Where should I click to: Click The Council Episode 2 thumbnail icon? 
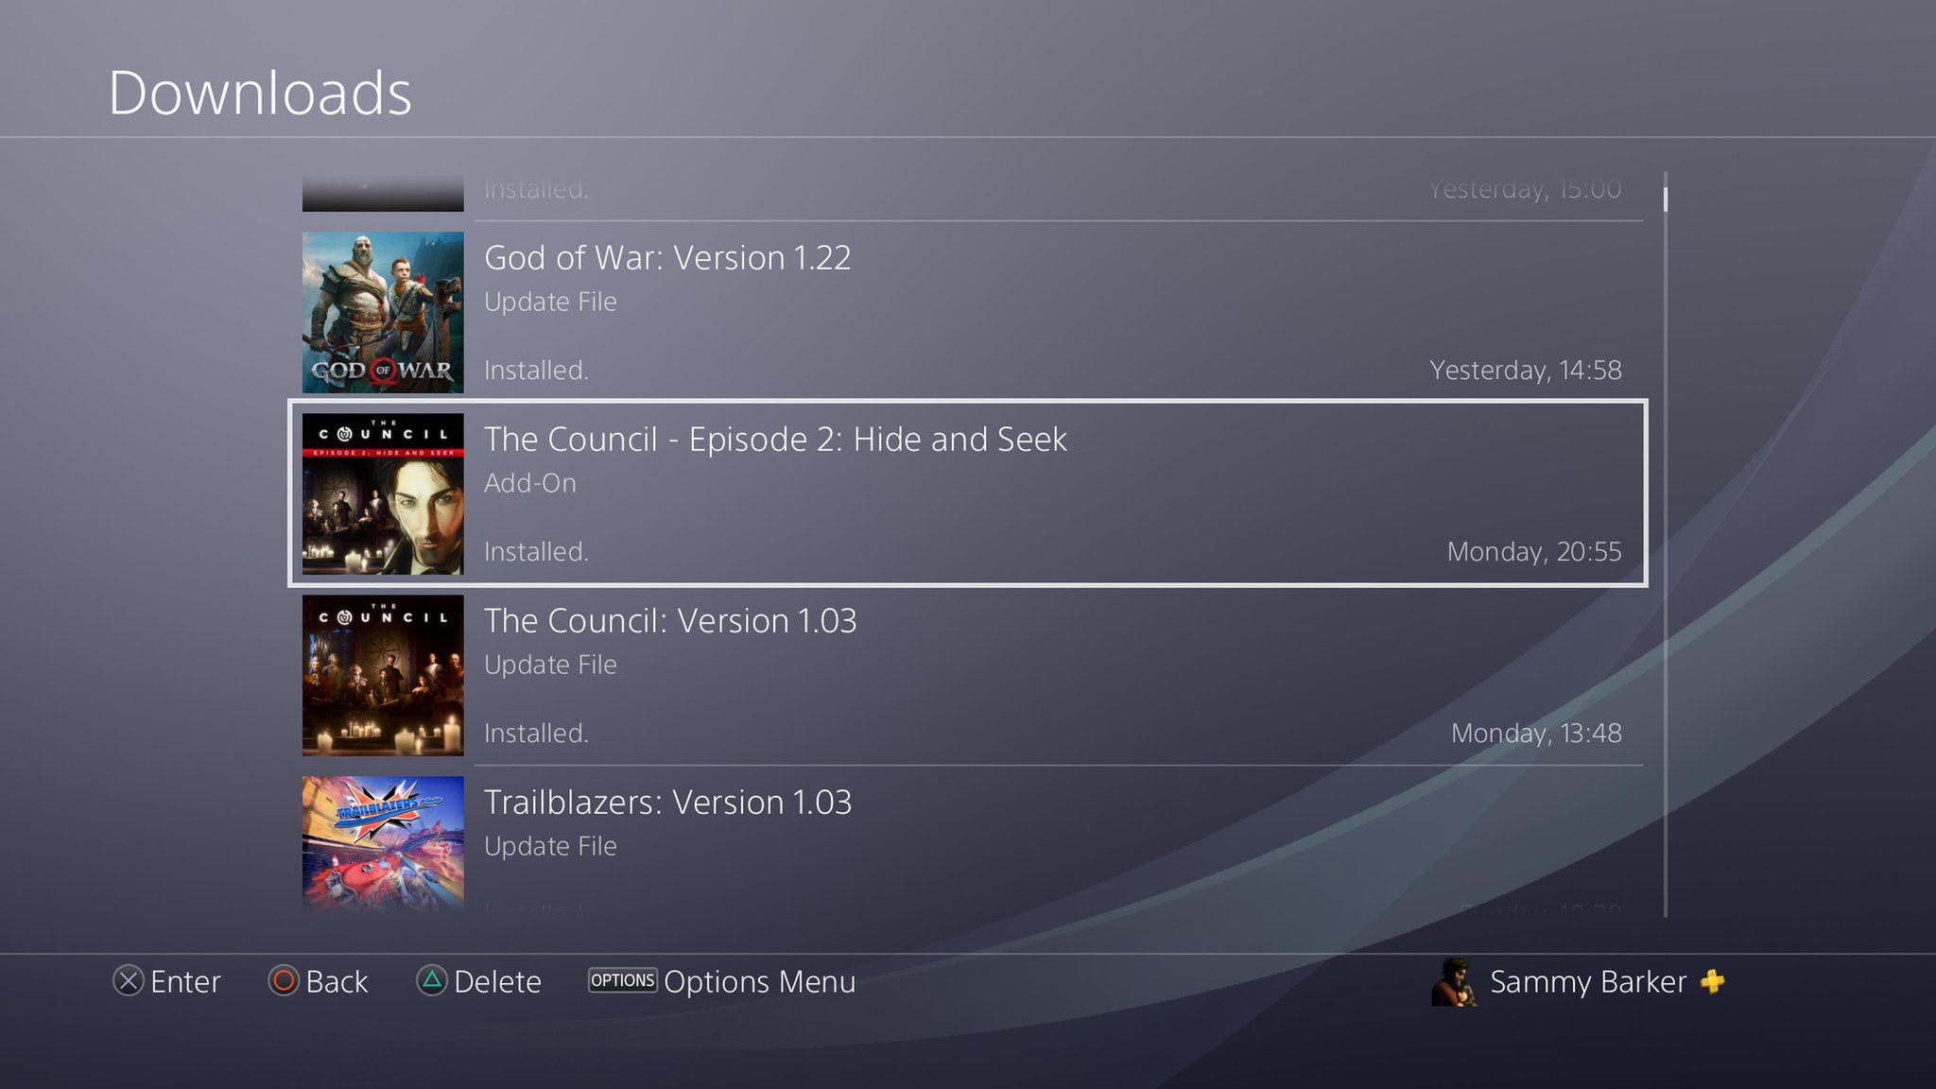pos(385,493)
